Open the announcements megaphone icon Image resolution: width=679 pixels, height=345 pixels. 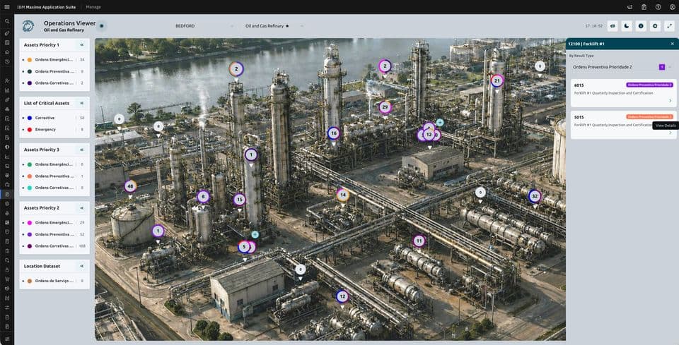629,7
